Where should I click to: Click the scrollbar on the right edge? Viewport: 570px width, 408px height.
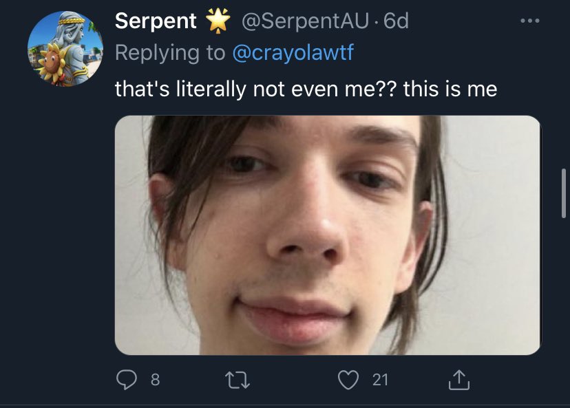click(564, 193)
